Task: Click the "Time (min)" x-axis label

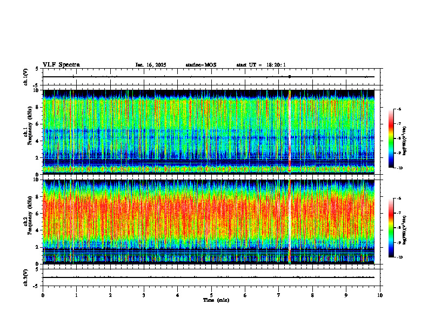Action: pos(216,300)
